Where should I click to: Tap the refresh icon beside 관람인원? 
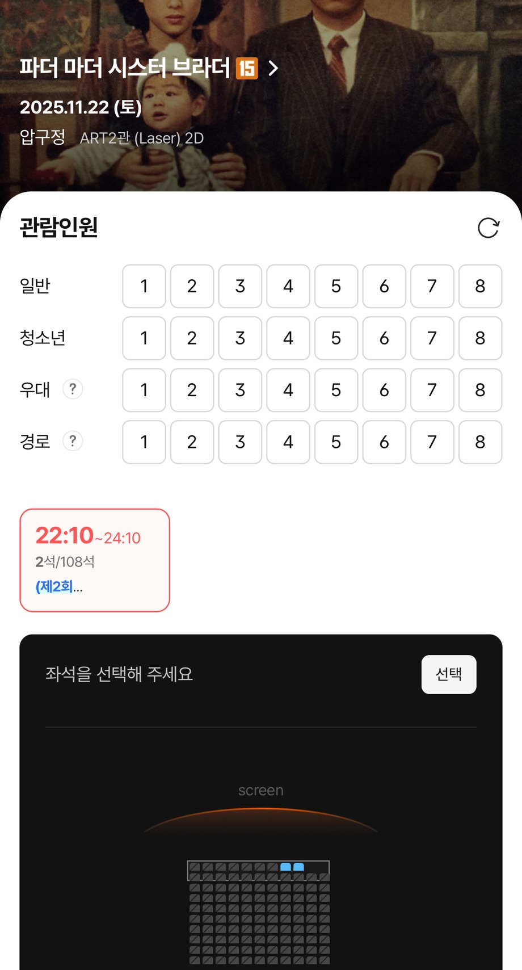[488, 228]
